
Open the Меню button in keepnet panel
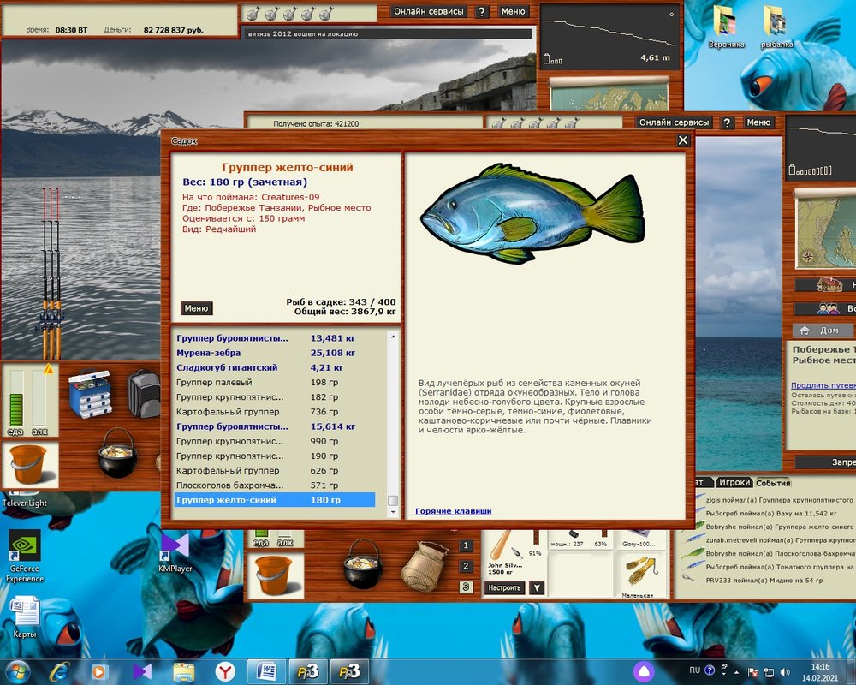196,308
